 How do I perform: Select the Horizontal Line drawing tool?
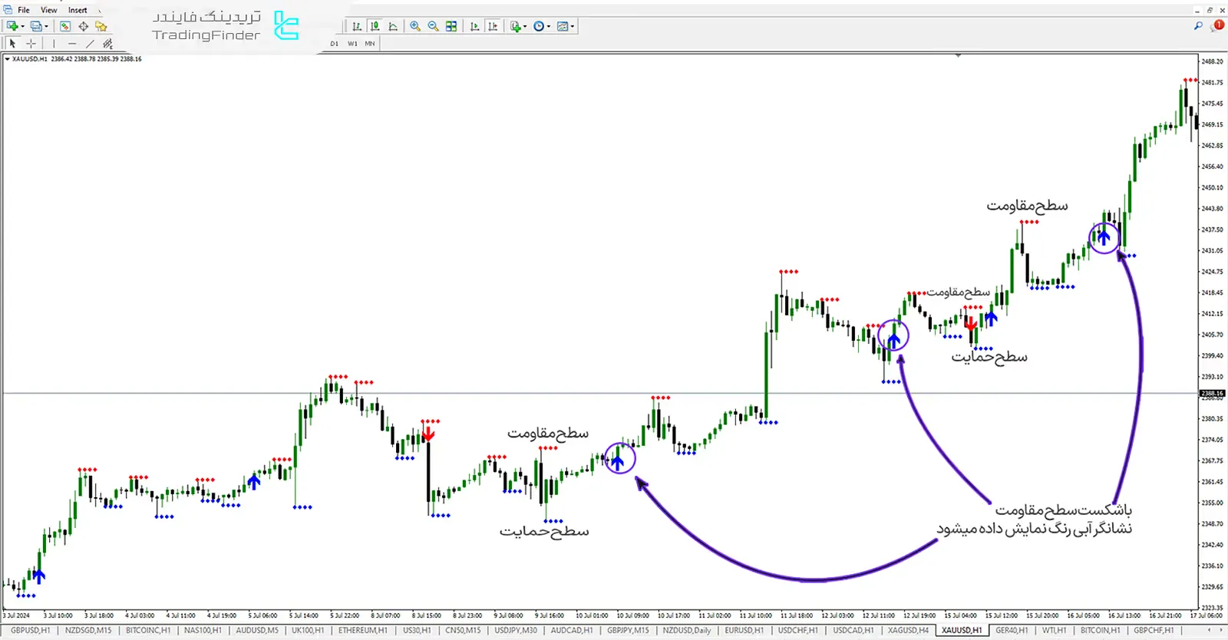click(71, 44)
